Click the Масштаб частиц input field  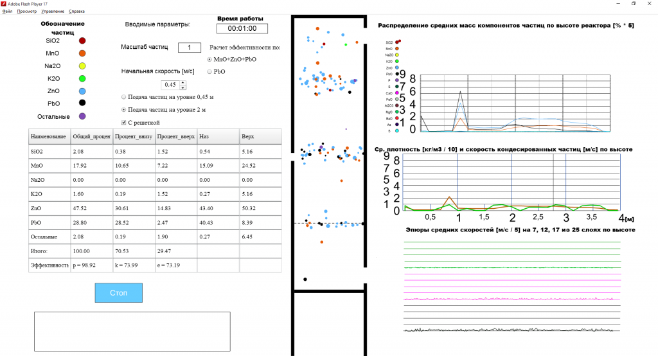190,48
